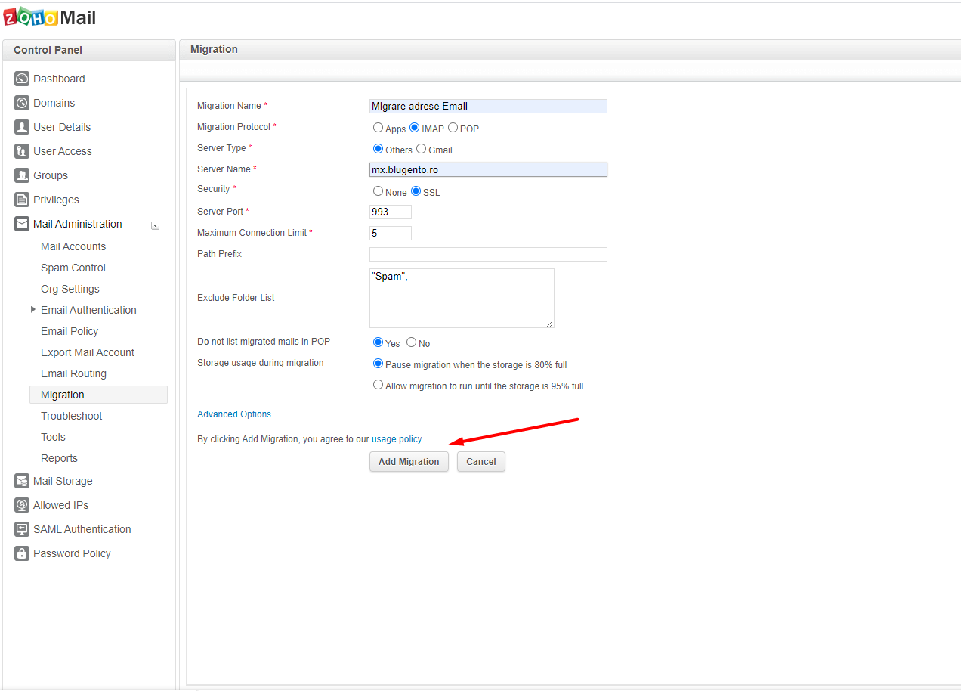Select No for not listing migrated mails

[x=411, y=342]
